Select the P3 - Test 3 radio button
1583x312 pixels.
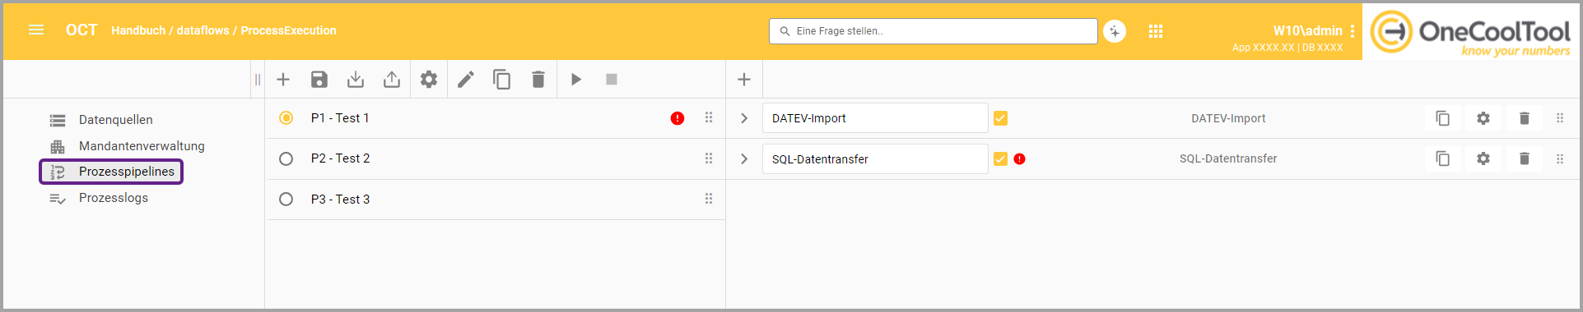(x=286, y=199)
